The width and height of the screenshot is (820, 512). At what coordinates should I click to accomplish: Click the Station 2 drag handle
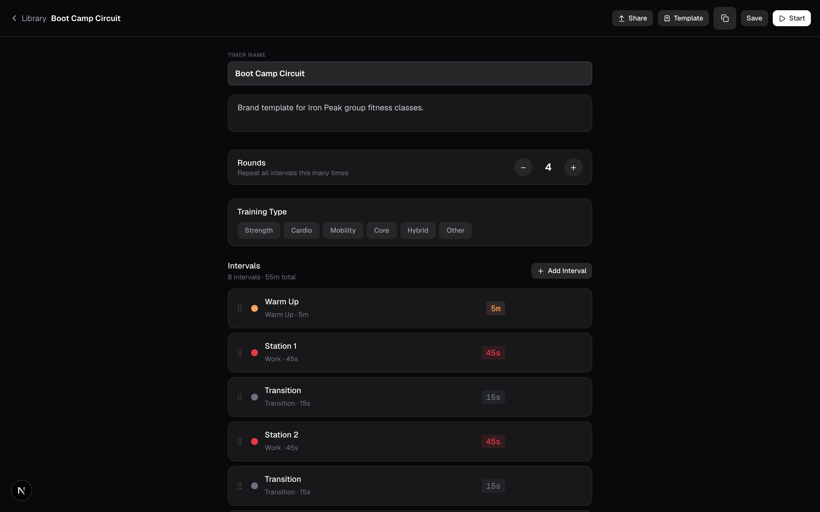click(x=239, y=441)
